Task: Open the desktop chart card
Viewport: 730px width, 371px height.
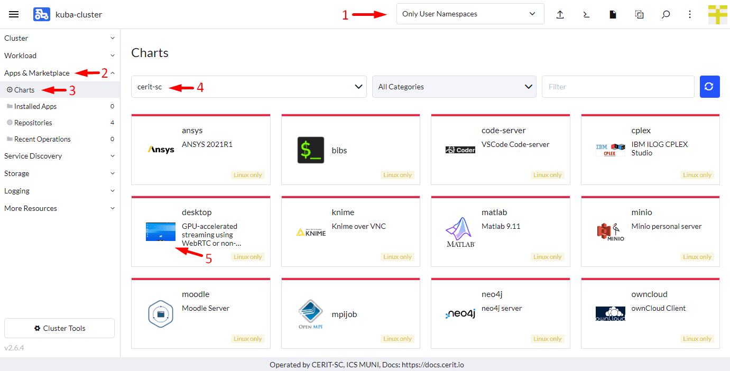Action: (x=200, y=231)
